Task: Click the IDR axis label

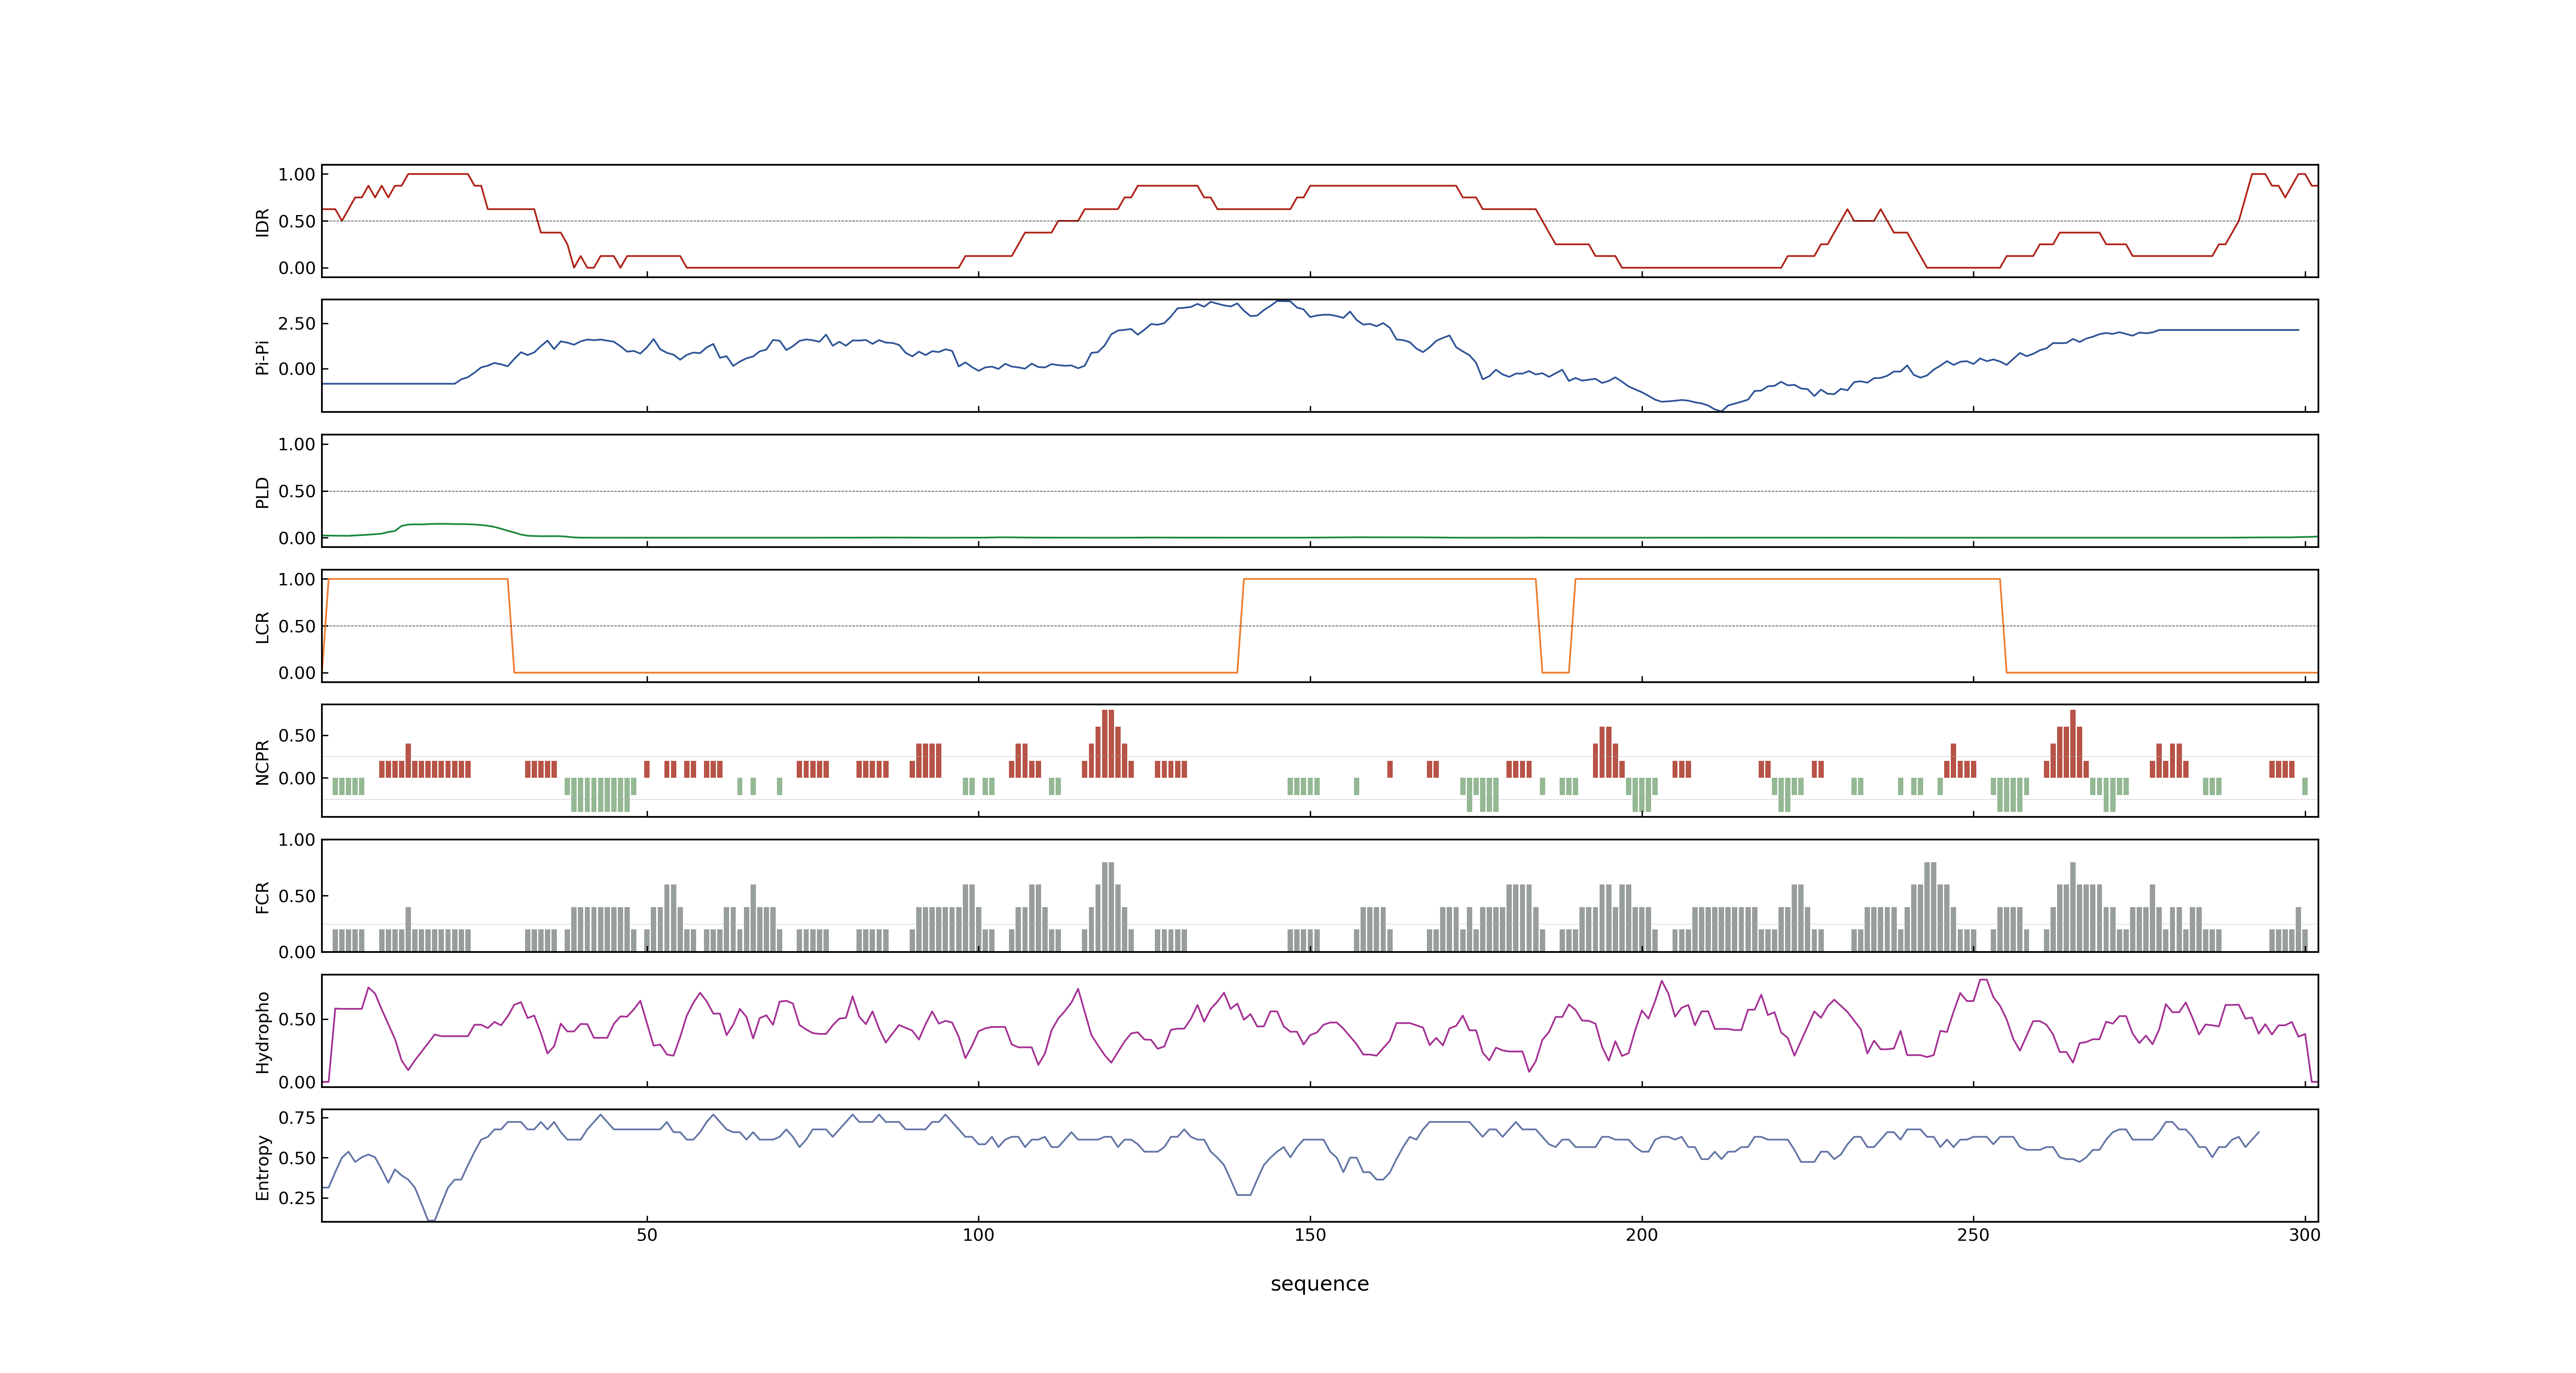Action: click(x=262, y=222)
